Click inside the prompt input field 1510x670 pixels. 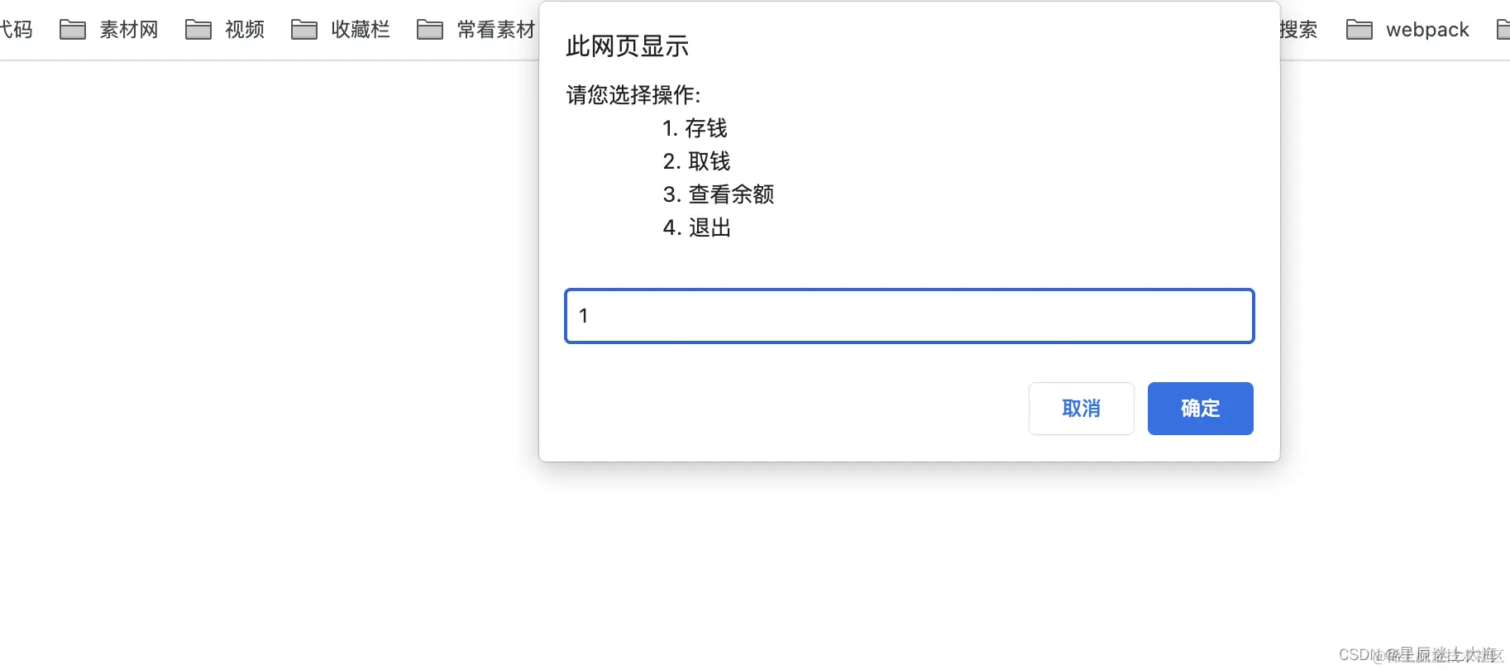pyautogui.click(x=908, y=316)
